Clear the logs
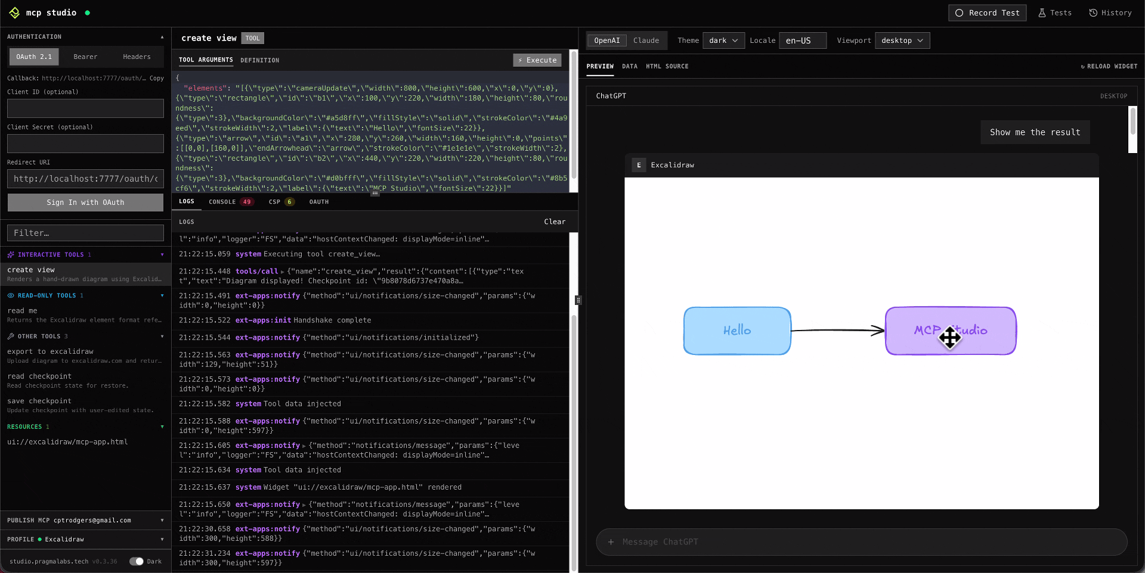This screenshot has width=1145, height=573. [x=555, y=222]
